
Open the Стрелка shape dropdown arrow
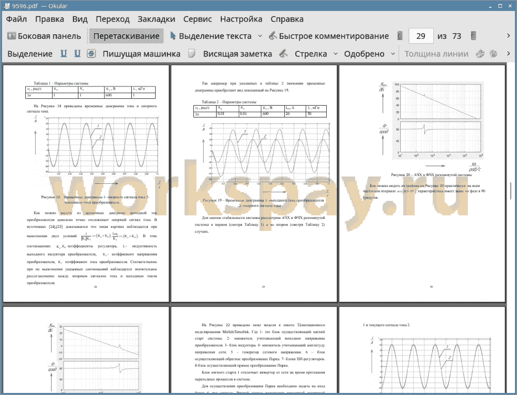click(336, 54)
